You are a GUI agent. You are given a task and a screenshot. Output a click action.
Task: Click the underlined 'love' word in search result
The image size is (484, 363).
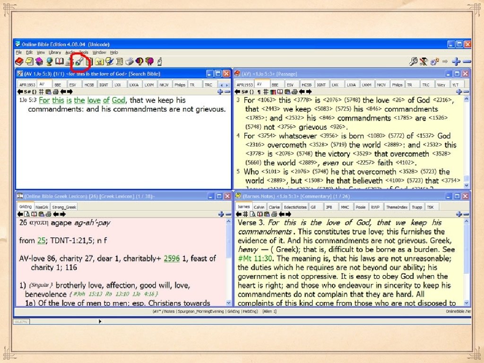[94, 100]
